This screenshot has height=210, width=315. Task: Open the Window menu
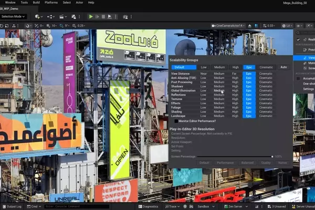tap(10, 3)
